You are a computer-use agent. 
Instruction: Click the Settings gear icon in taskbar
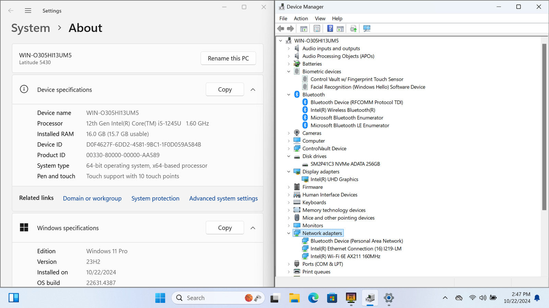(389, 298)
